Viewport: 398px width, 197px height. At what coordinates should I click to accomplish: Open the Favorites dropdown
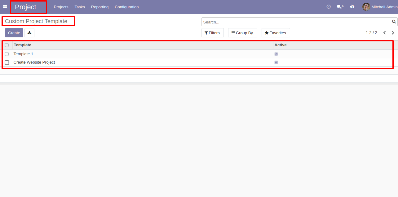point(276,33)
